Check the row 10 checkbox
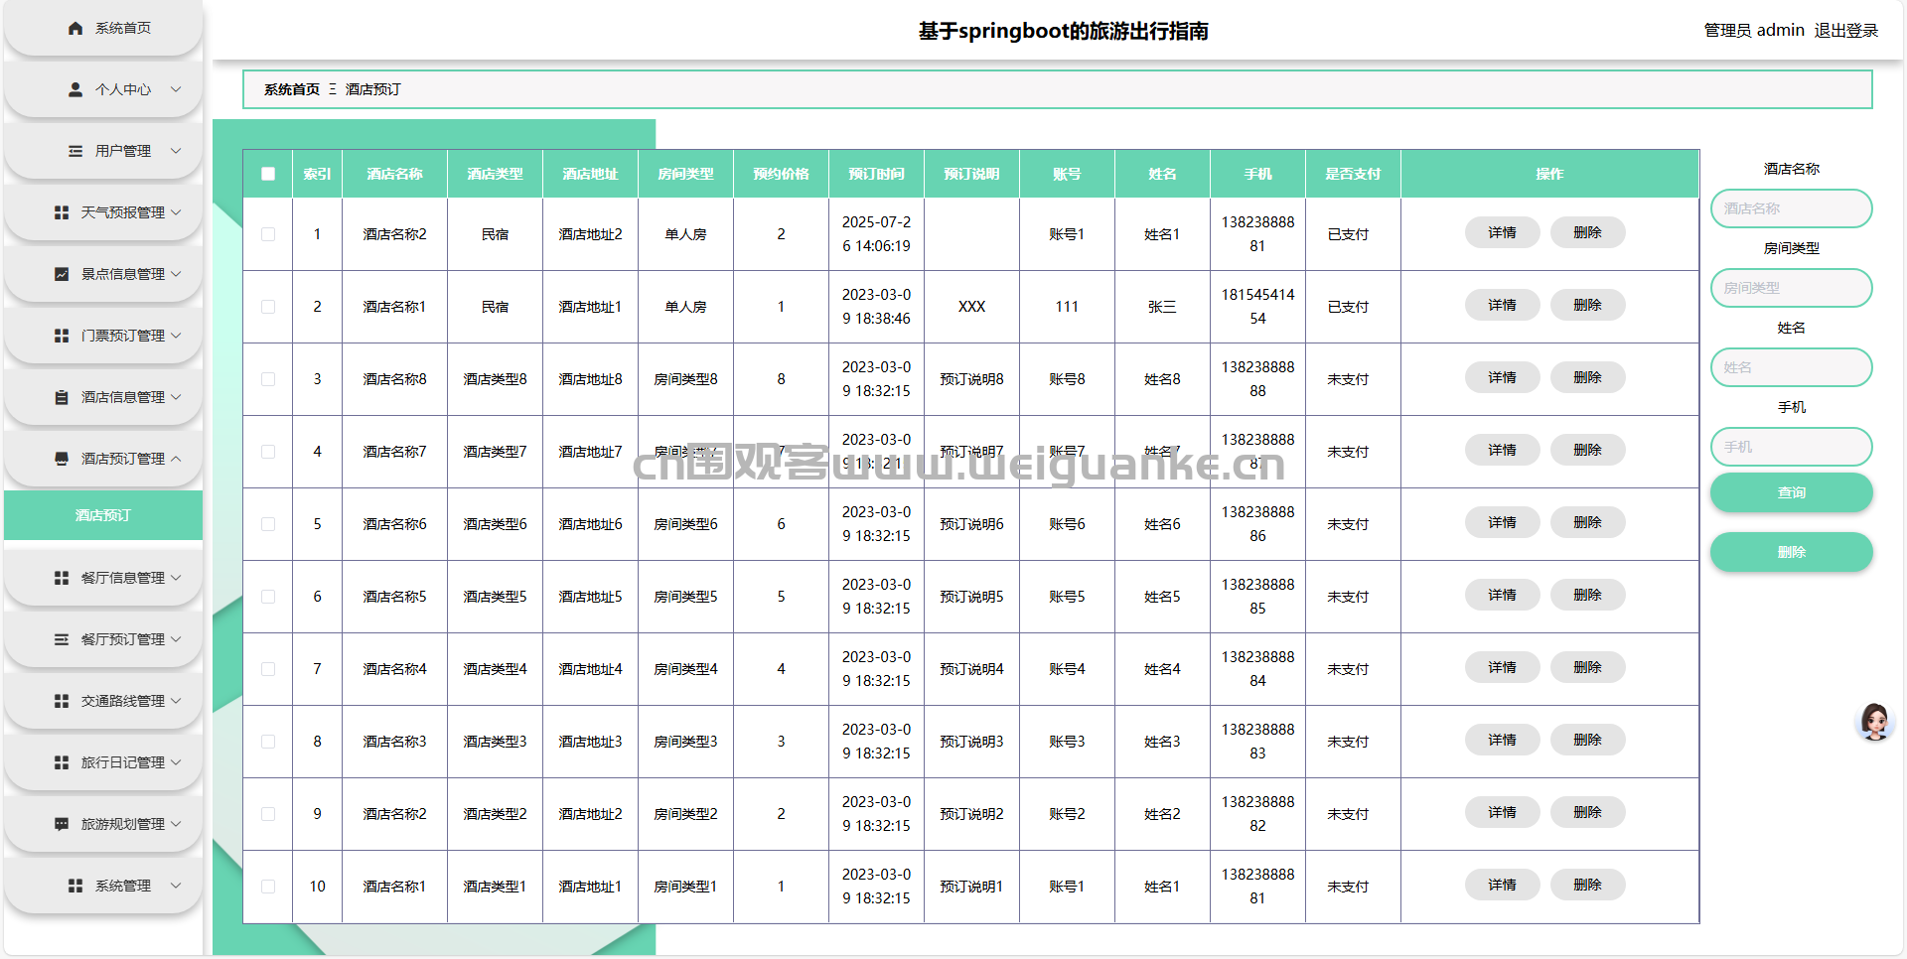 tap(268, 887)
